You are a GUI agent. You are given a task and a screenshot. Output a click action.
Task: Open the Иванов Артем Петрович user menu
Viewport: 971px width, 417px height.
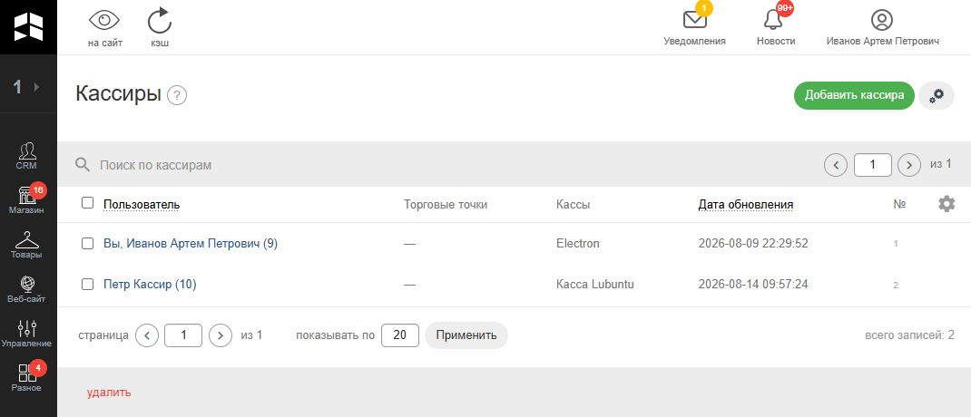[x=882, y=28]
